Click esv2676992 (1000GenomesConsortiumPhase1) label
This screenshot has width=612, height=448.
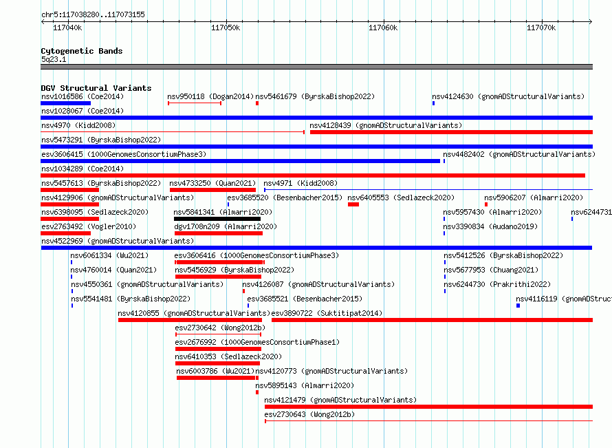click(x=257, y=342)
